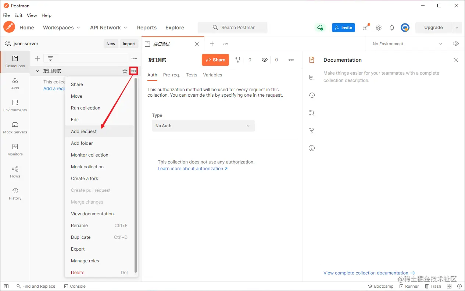Click the cloud sync status icon
The width and height of the screenshot is (465, 291).
coord(320,28)
